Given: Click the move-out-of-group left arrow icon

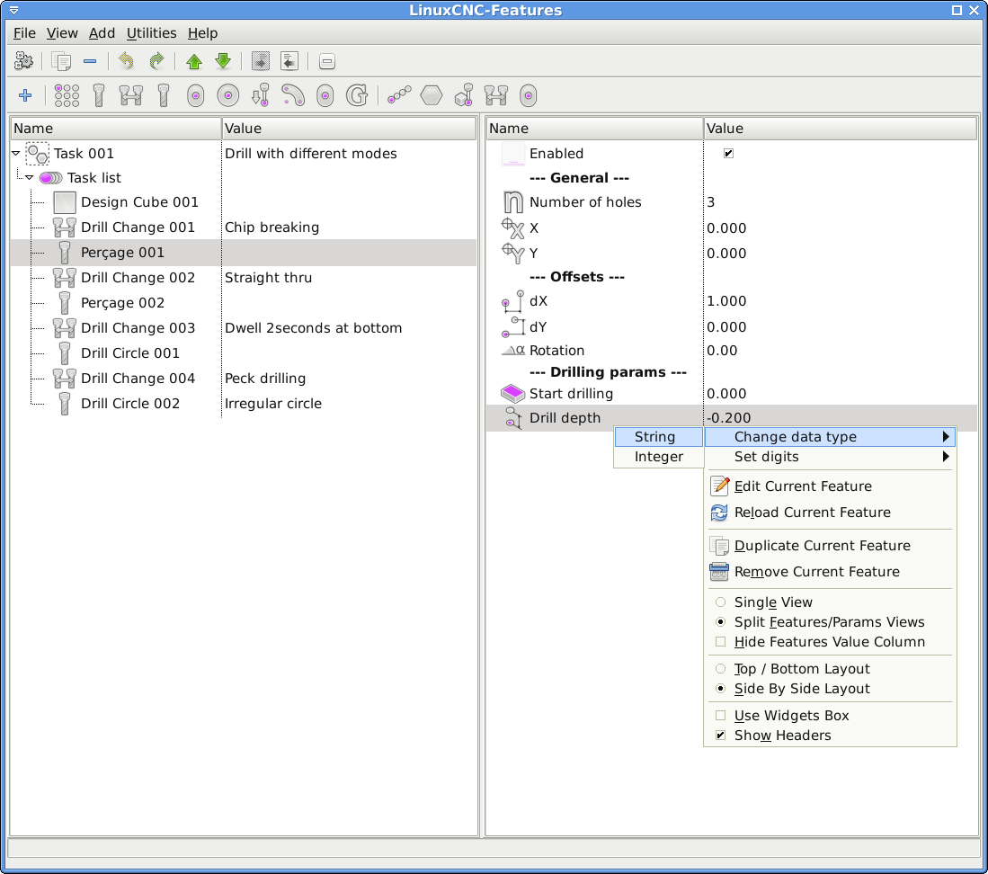Looking at the screenshot, I should 289,61.
